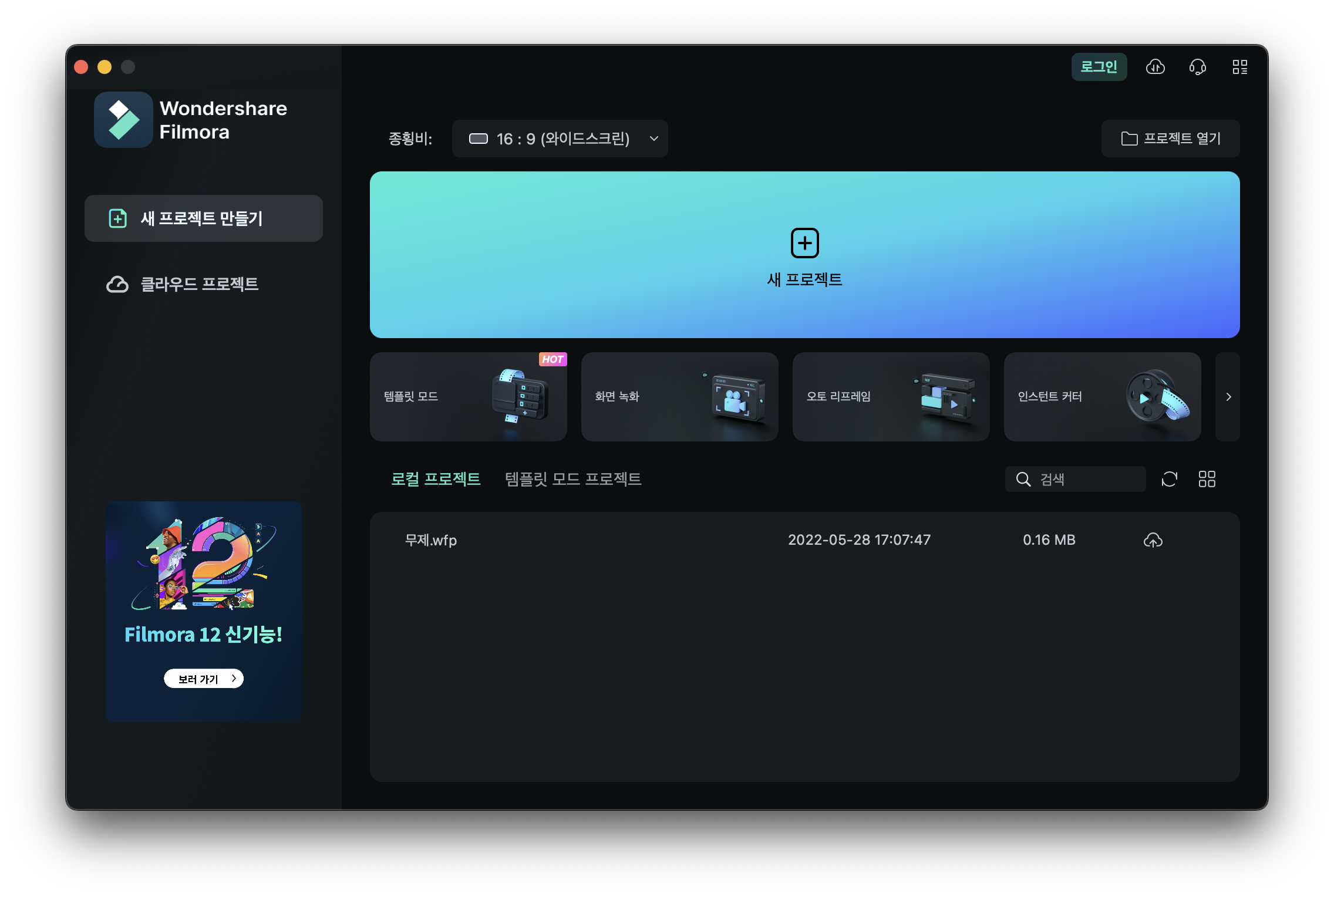Open 클라우드 프로젝트 in sidebar

200,284
